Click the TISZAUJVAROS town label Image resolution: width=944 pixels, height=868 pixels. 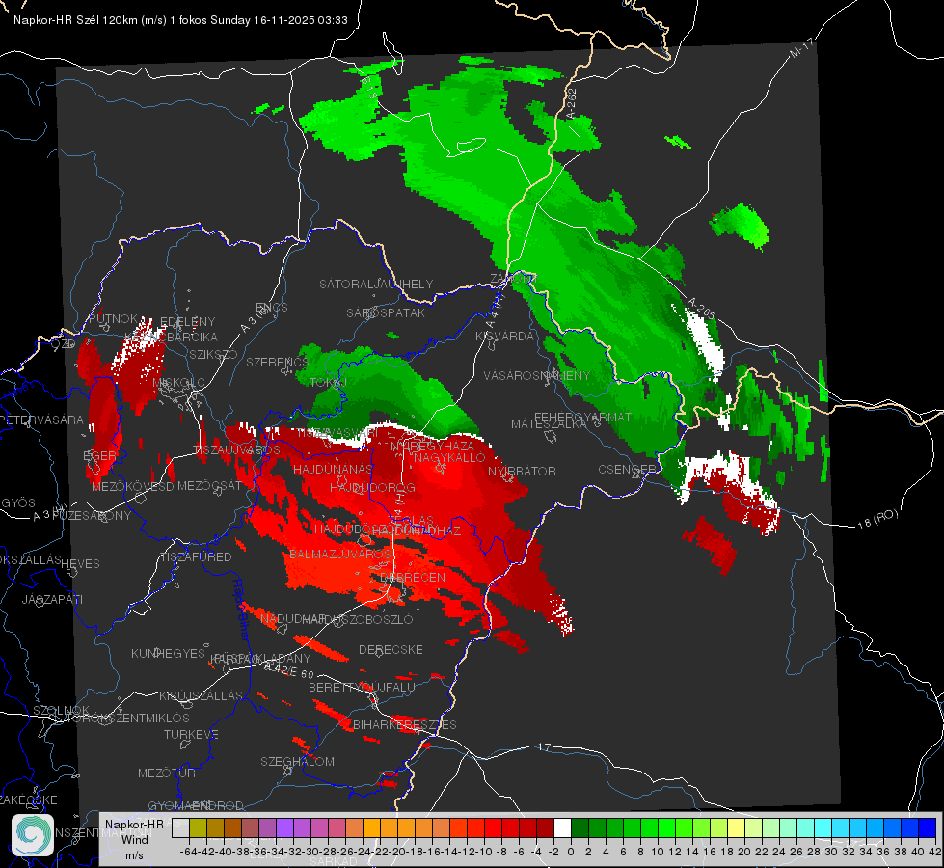tap(237, 450)
